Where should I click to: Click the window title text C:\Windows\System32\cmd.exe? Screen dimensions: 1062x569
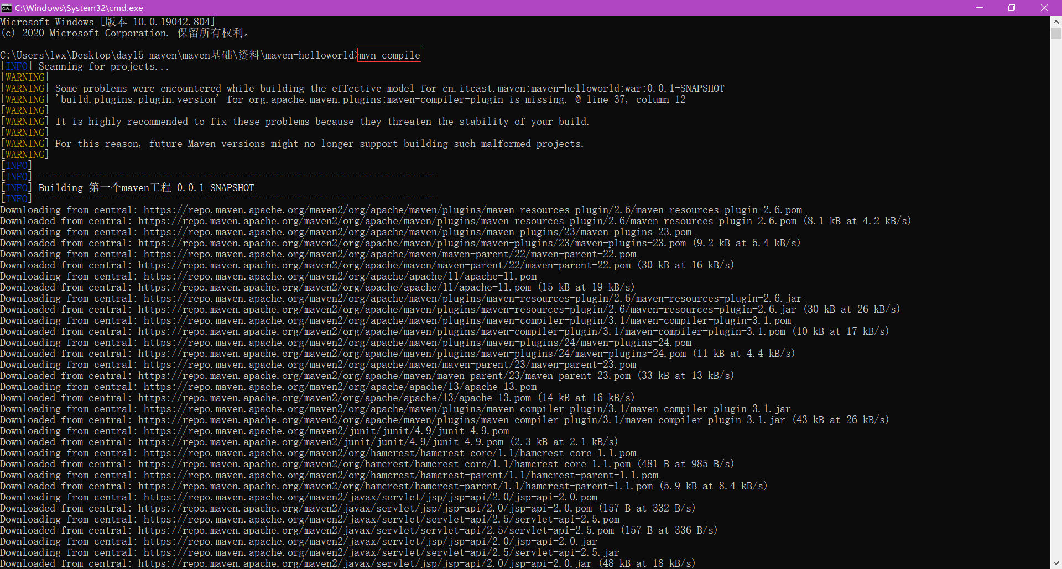click(x=79, y=8)
